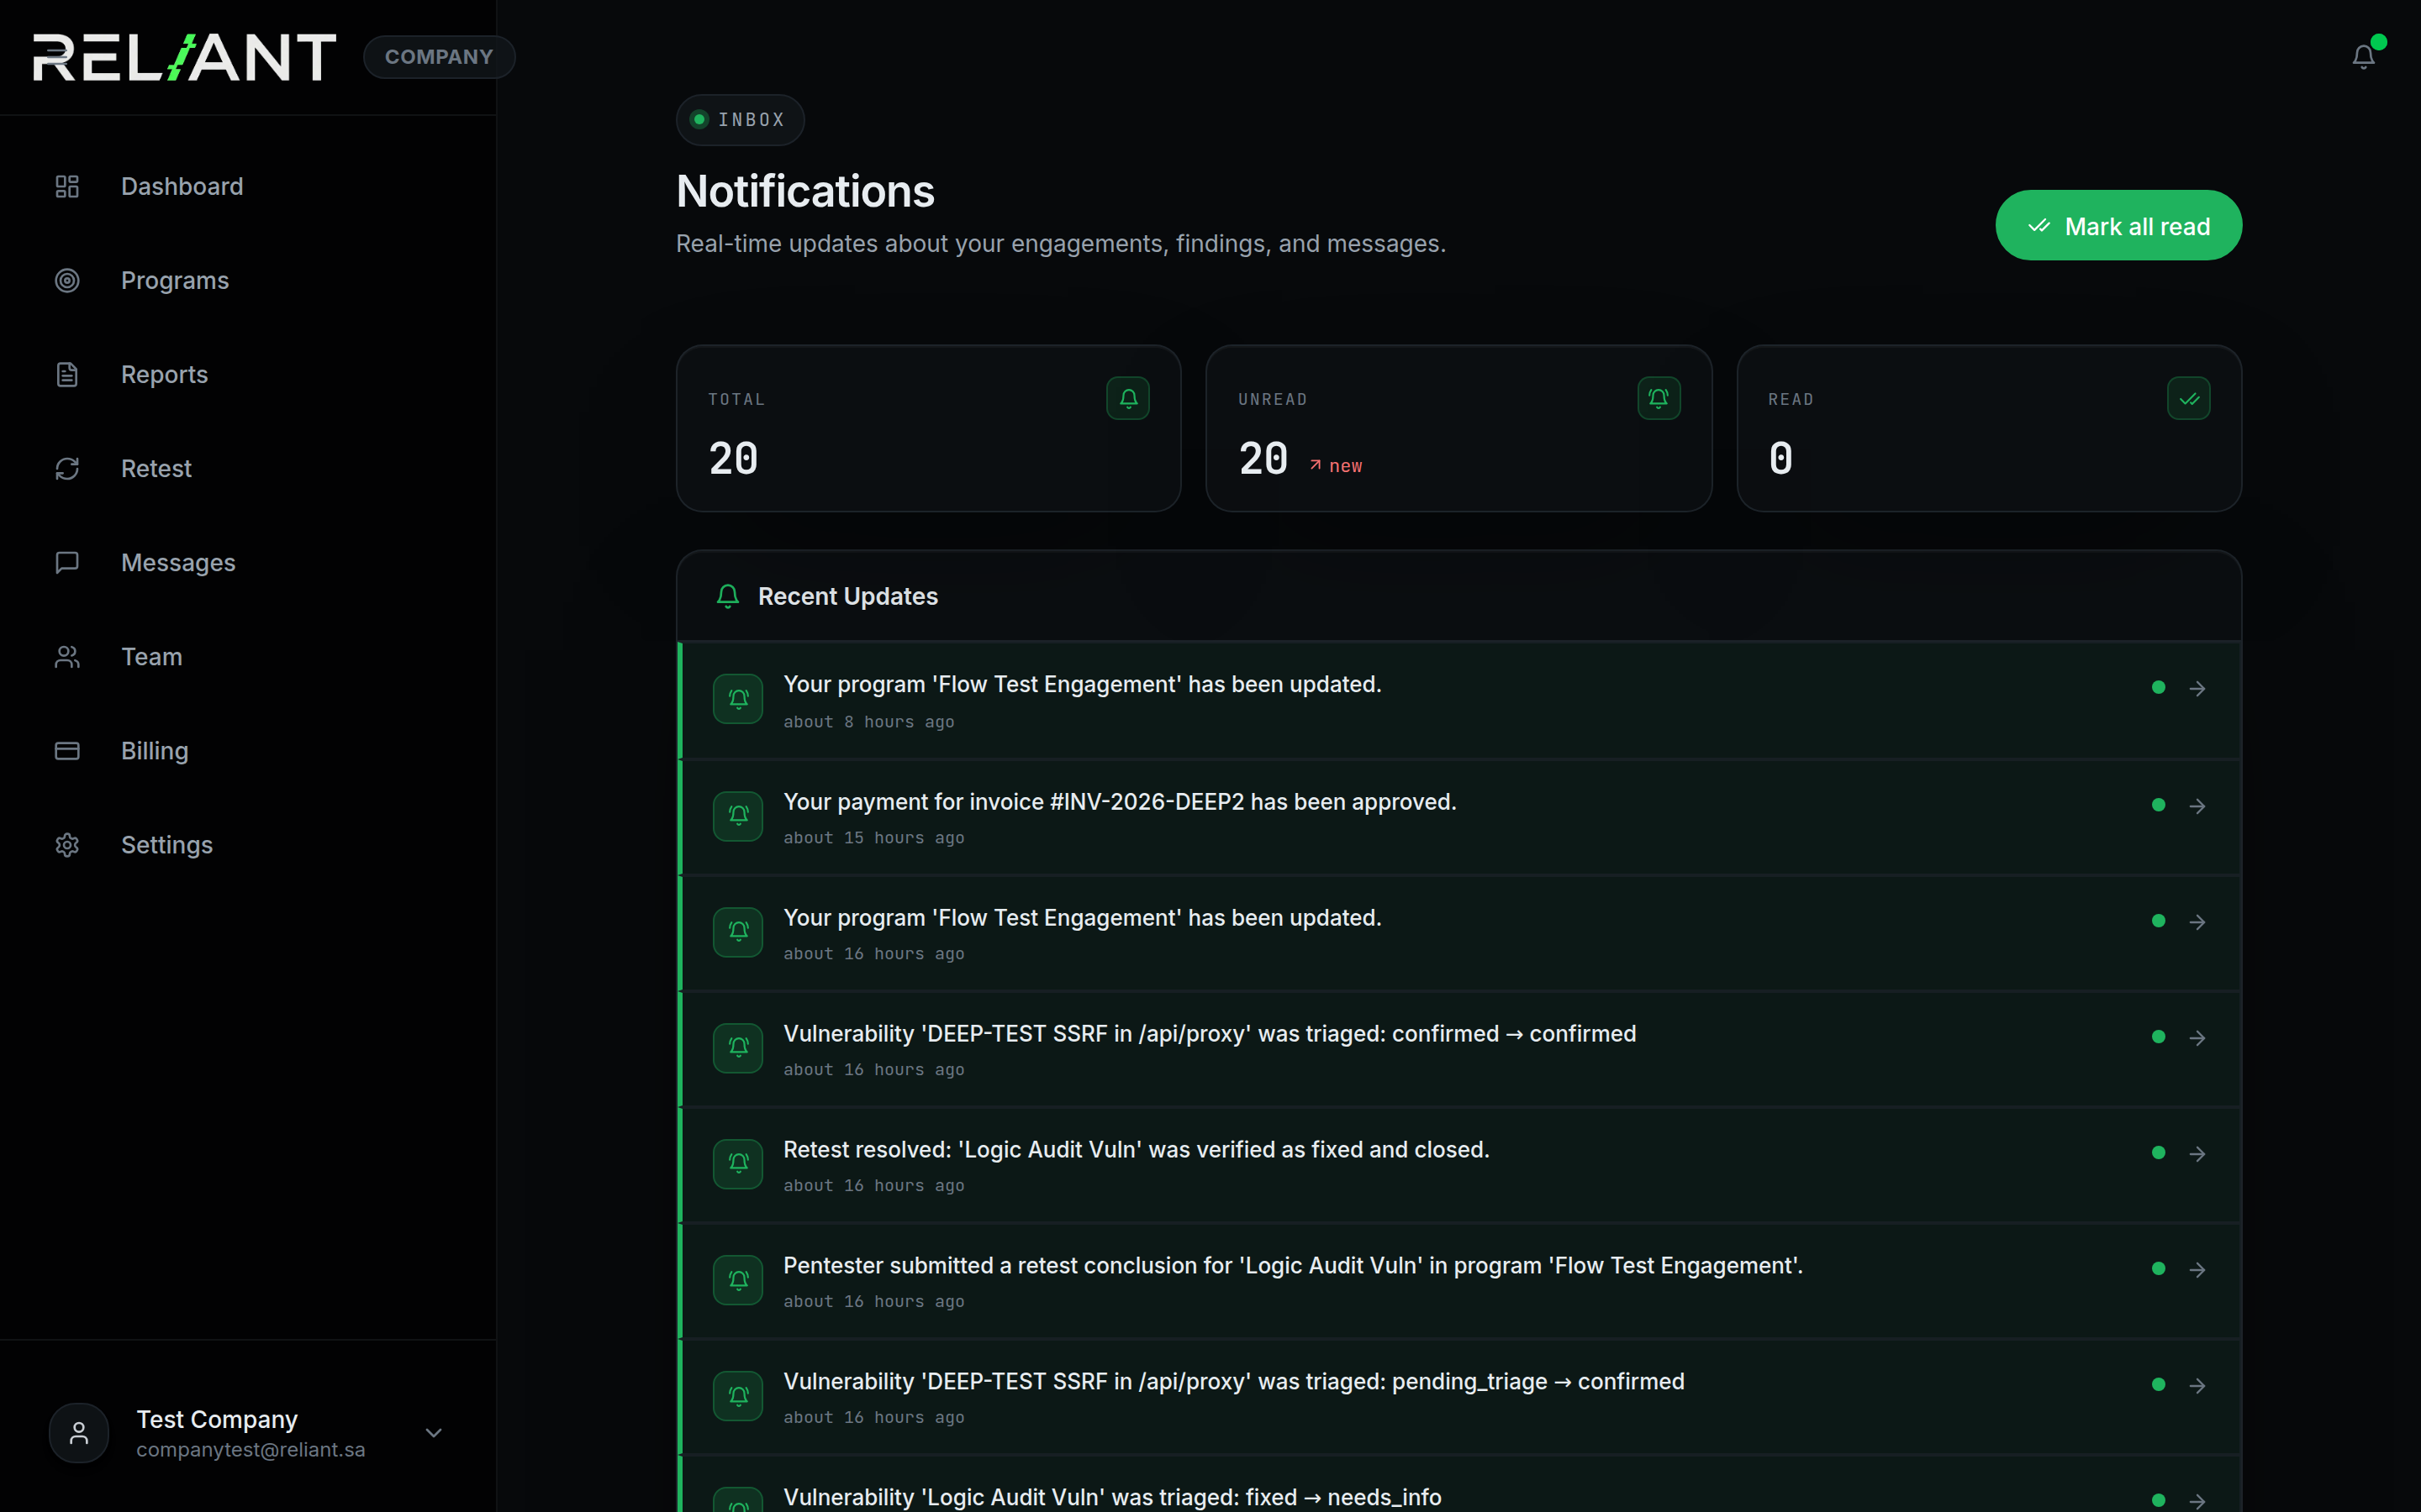
Task: Click the Test Company user avatar
Action: pos(79,1433)
